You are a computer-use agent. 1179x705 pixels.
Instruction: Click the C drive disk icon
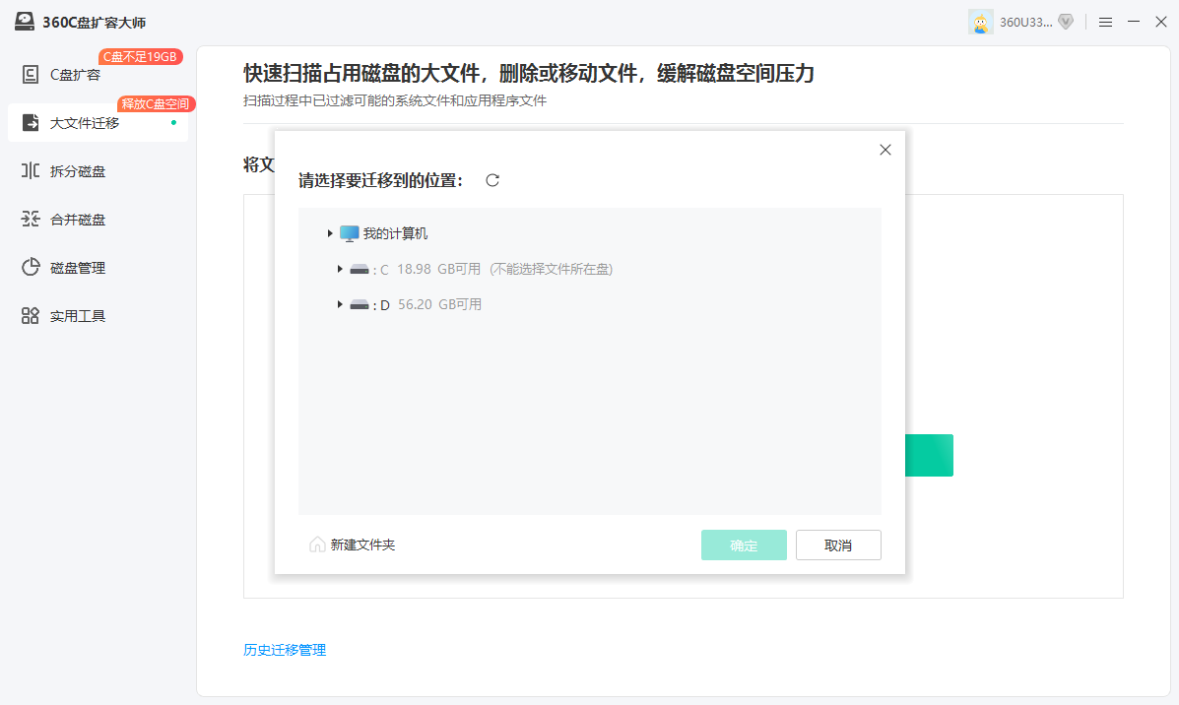coord(360,269)
